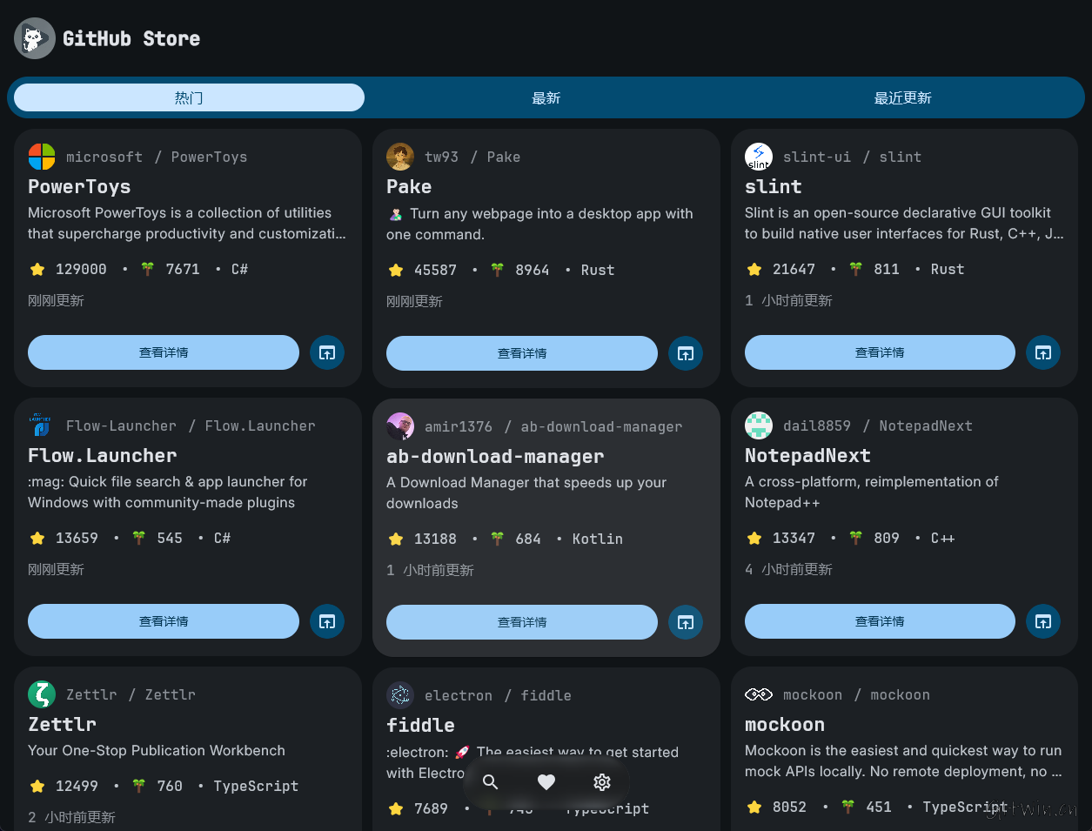Click the fork icon on Pake card
Viewport: 1092px width, 831px height.
(497, 270)
